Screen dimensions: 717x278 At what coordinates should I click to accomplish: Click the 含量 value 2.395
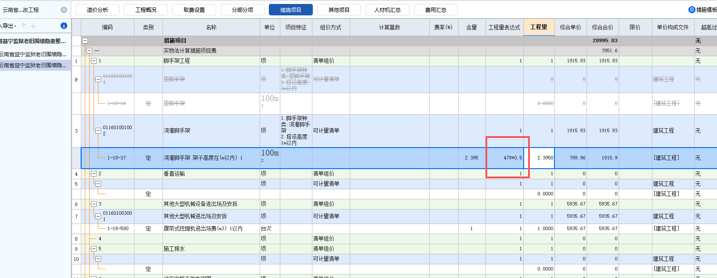click(472, 158)
